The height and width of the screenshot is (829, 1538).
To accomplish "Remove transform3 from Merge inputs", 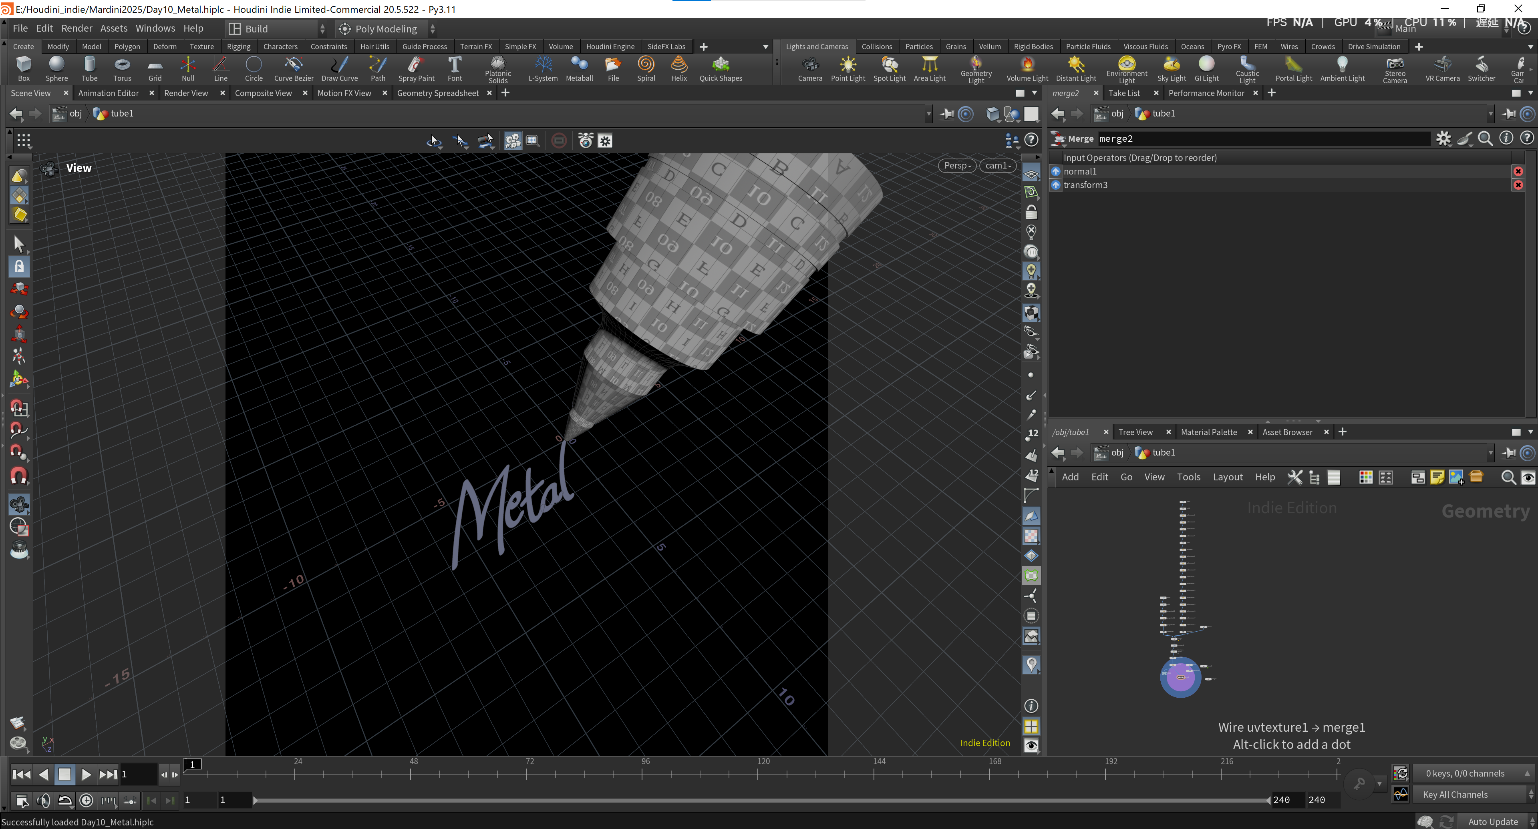I will 1518,185.
